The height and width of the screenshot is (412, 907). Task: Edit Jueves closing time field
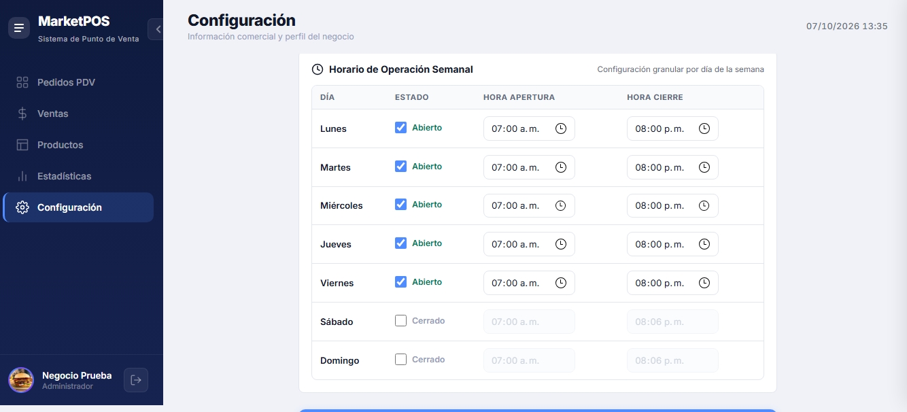[672, 244]
